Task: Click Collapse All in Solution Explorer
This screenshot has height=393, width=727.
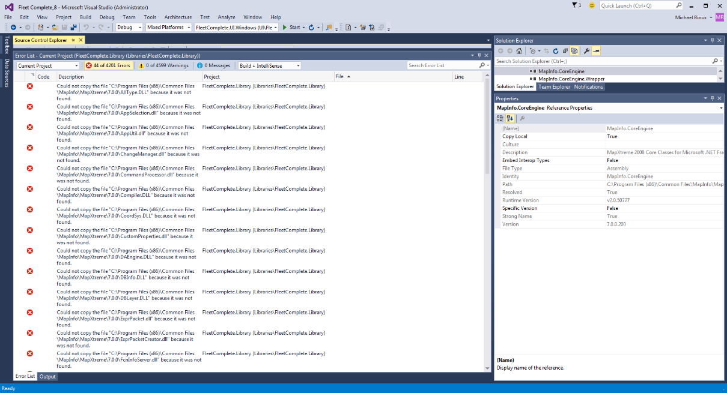Action: pos(565,51)
